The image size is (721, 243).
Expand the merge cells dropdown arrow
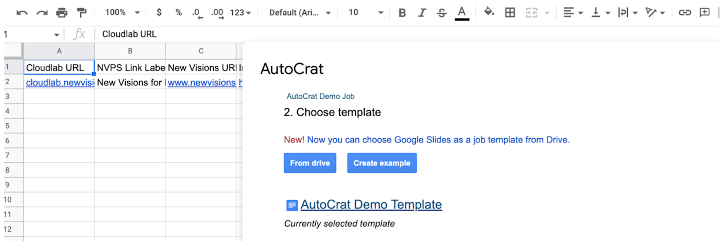(546, 13)
